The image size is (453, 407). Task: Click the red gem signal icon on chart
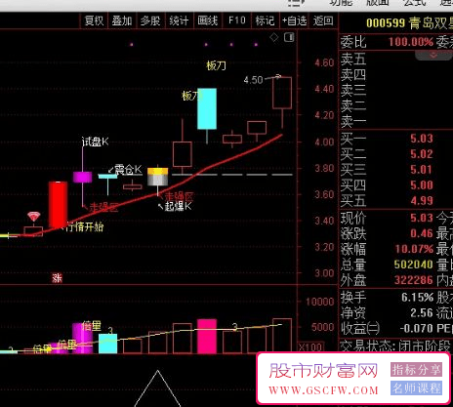pos(34,217)
